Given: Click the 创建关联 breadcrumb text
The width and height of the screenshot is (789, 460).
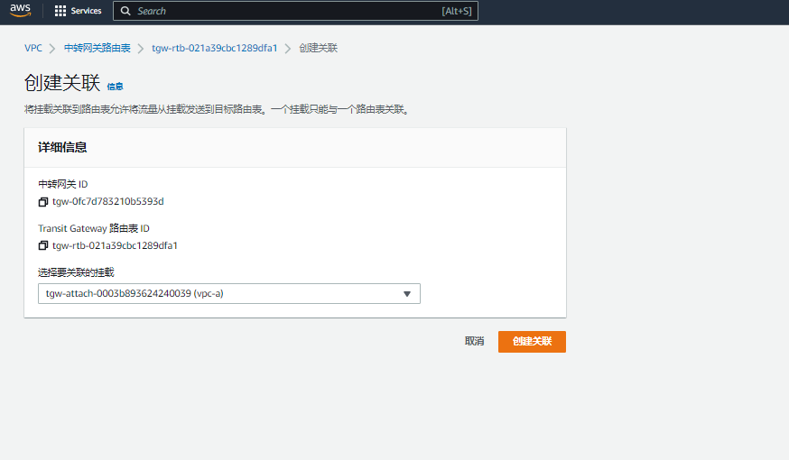Looking at the screenshot, I should click(318, 49).
